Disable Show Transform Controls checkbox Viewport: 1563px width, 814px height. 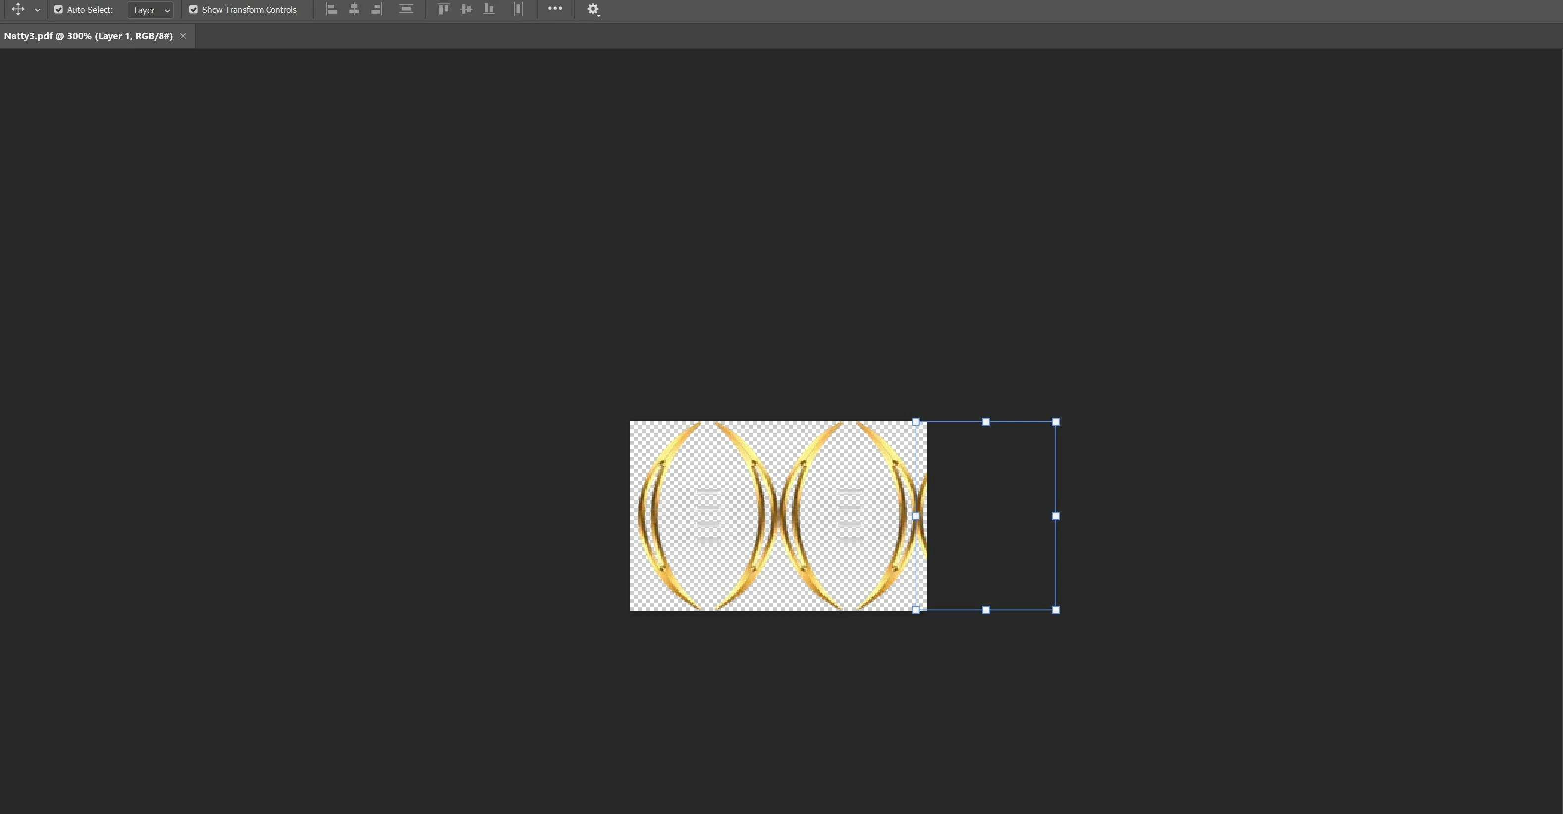[194, 10]
